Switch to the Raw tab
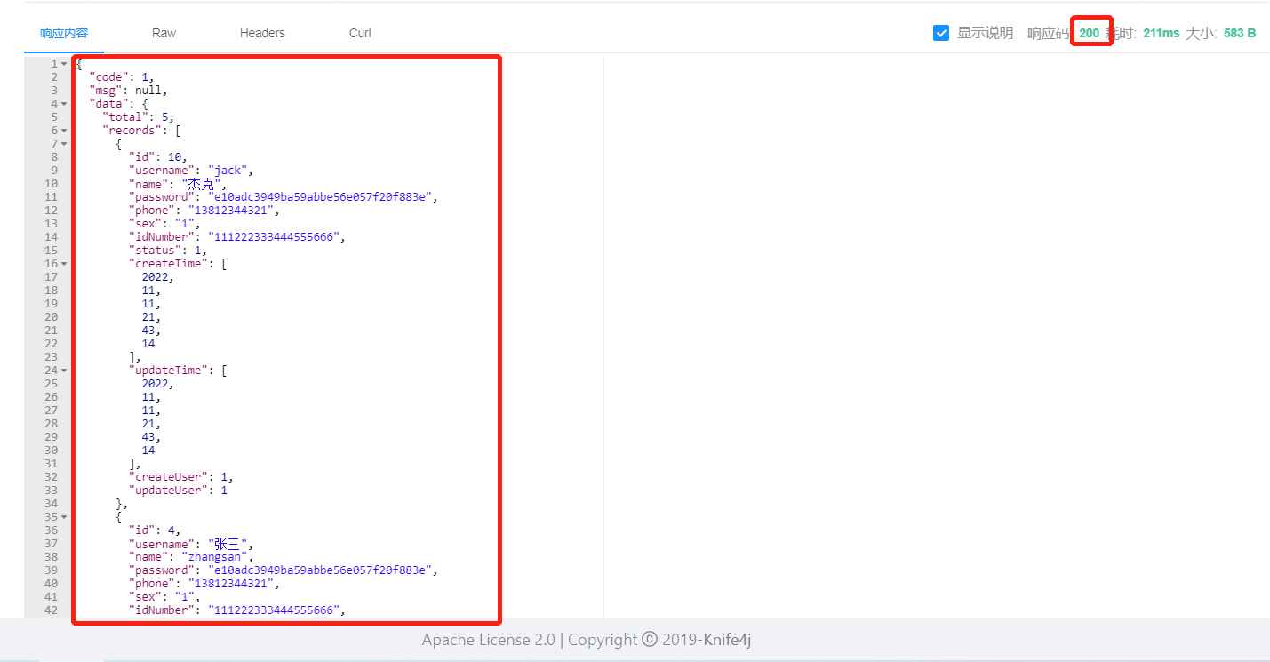Image resolution: width=1270 pixels, height=662 pixels. click(x=164, y=33)
